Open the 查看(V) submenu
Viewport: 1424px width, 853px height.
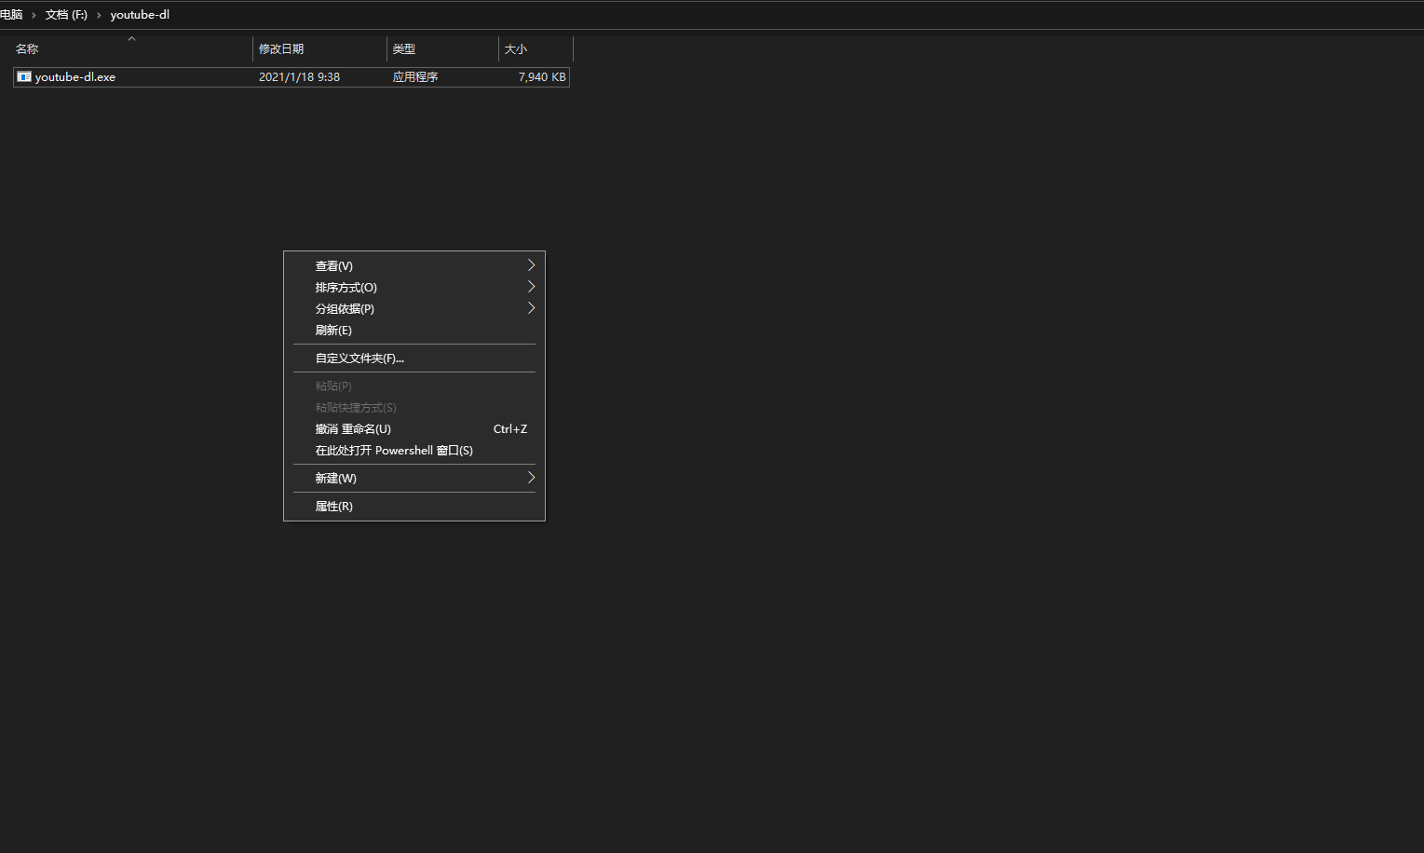(414, 266)
